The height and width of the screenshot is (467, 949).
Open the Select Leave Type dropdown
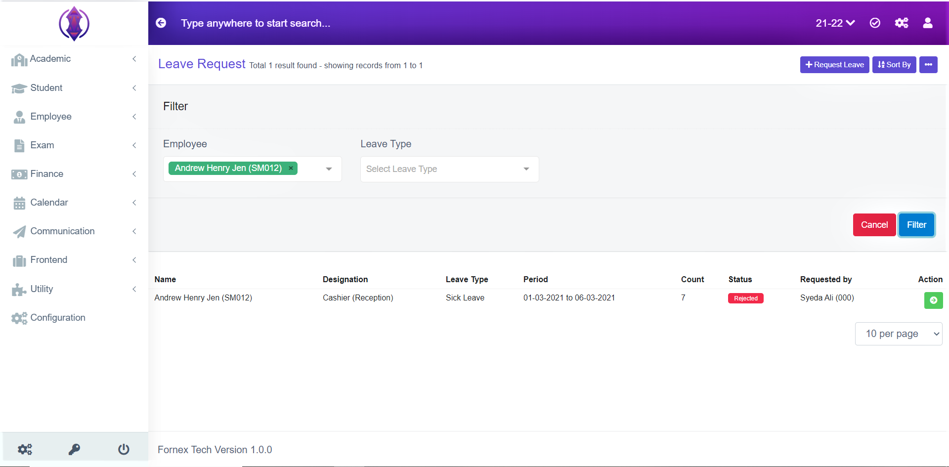coord(449,169)
